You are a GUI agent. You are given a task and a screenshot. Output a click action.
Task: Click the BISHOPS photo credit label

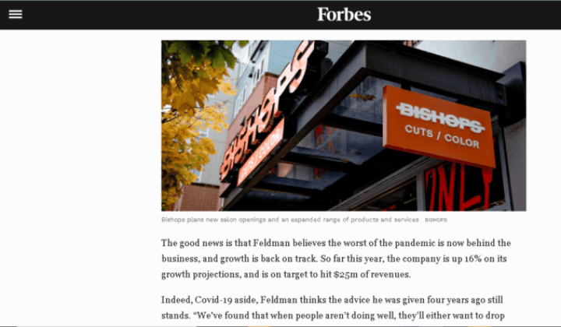pyautogui.click(x=436, y=220)
